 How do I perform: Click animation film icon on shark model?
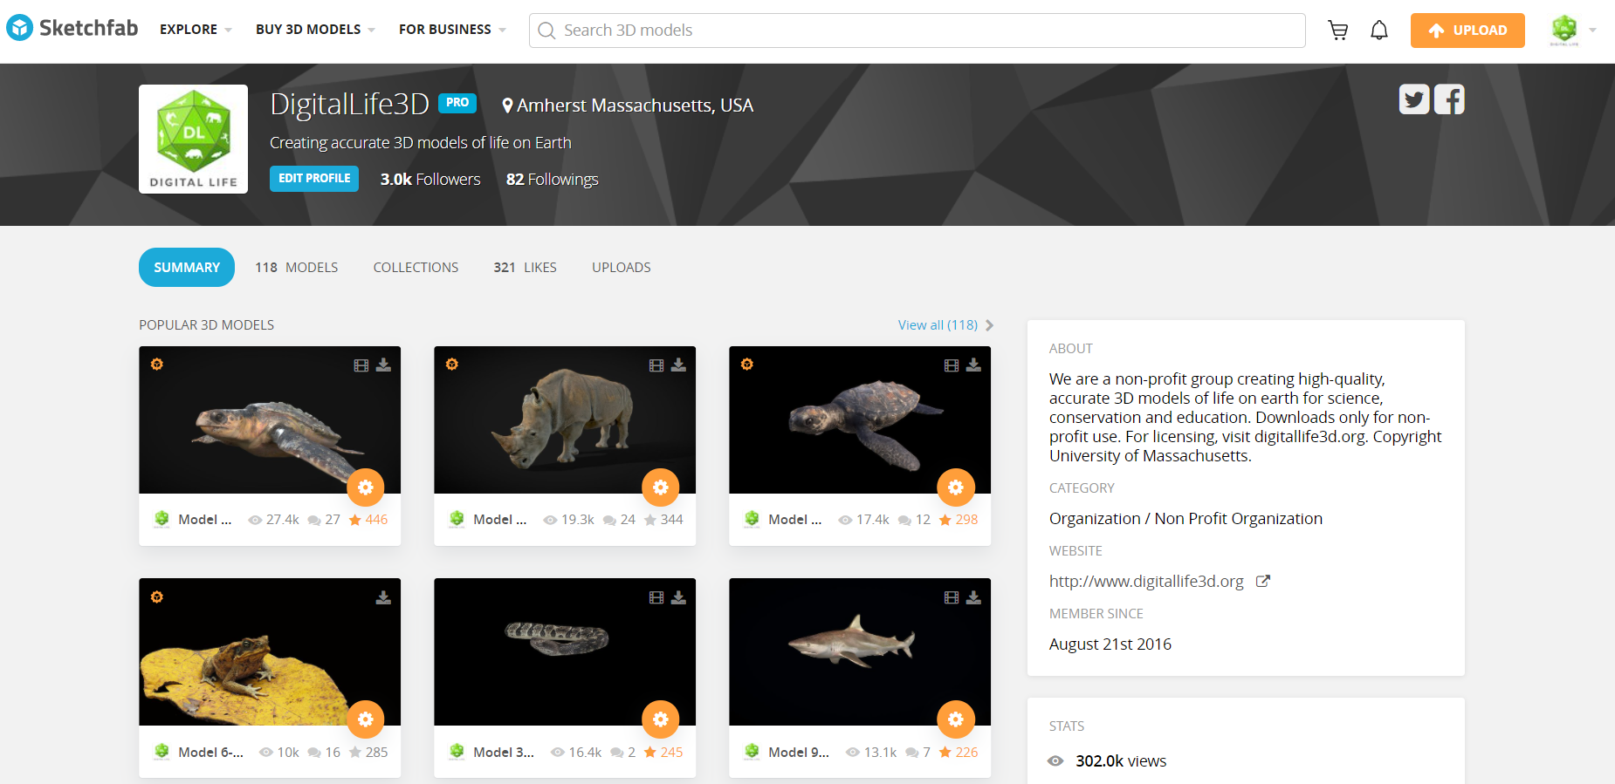(952, 598)
